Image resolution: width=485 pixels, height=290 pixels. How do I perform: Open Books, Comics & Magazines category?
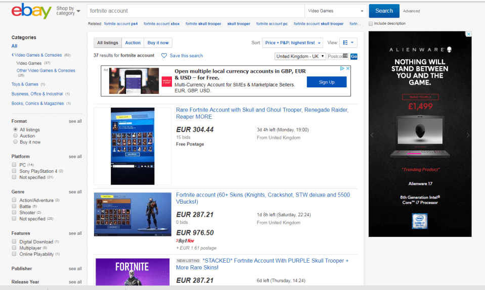click(x=38, y=104)
